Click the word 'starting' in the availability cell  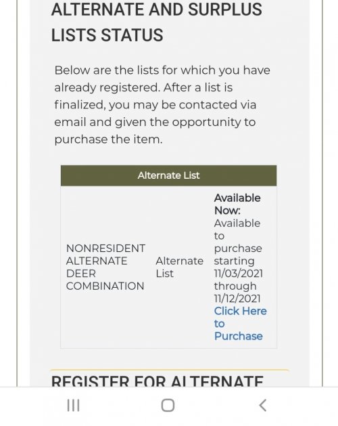coord(234,261)
